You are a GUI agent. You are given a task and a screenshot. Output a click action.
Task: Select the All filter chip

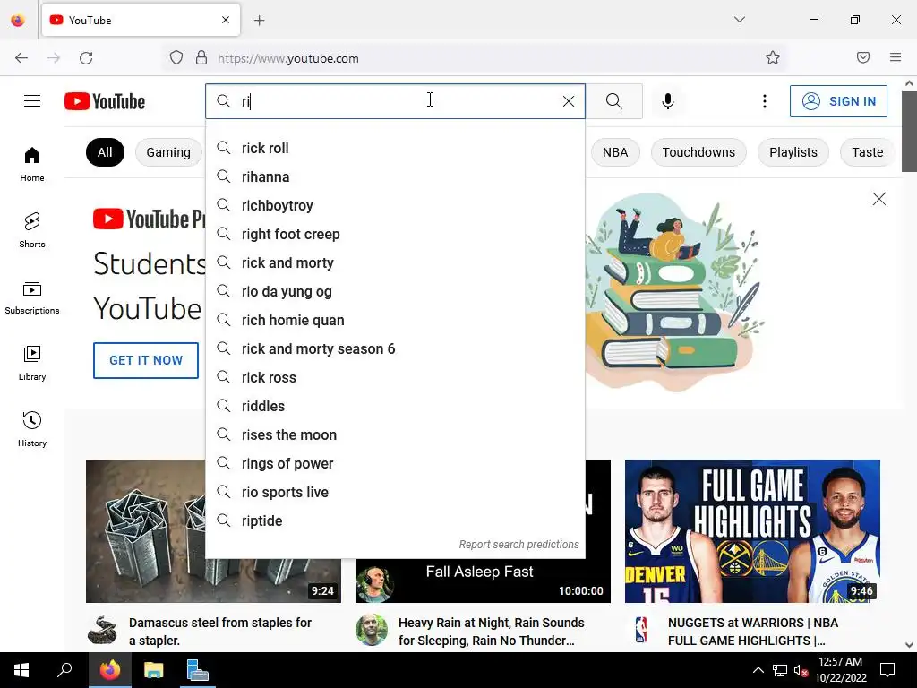106,152
